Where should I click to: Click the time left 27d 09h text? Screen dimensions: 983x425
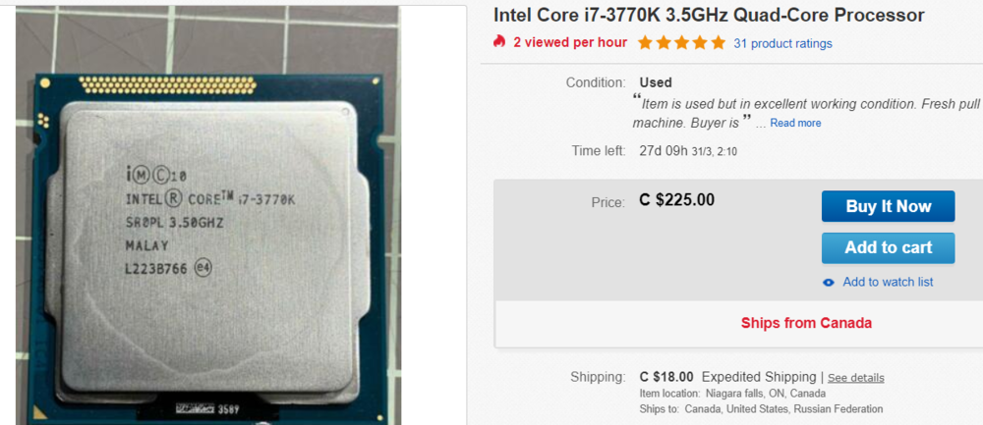click(x=664, y=151)
